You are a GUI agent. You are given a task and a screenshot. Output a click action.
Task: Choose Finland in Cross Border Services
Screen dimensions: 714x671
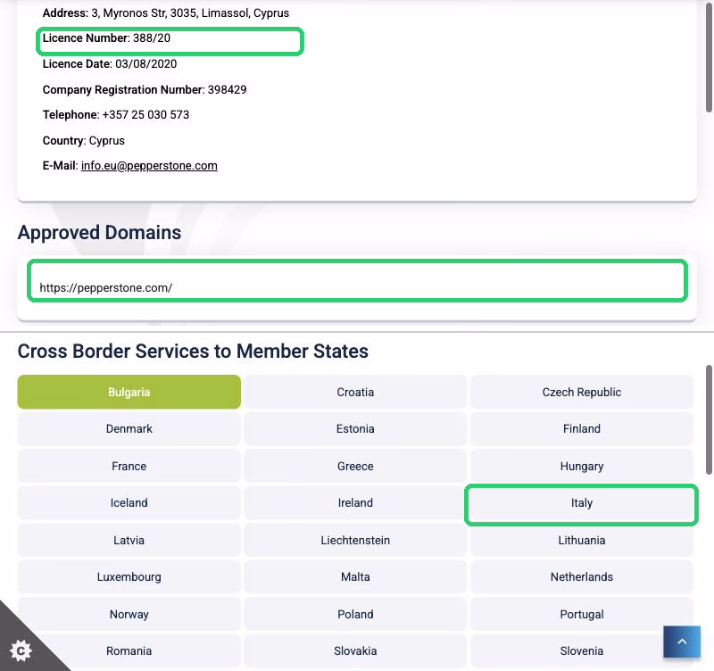coord(582,429)
